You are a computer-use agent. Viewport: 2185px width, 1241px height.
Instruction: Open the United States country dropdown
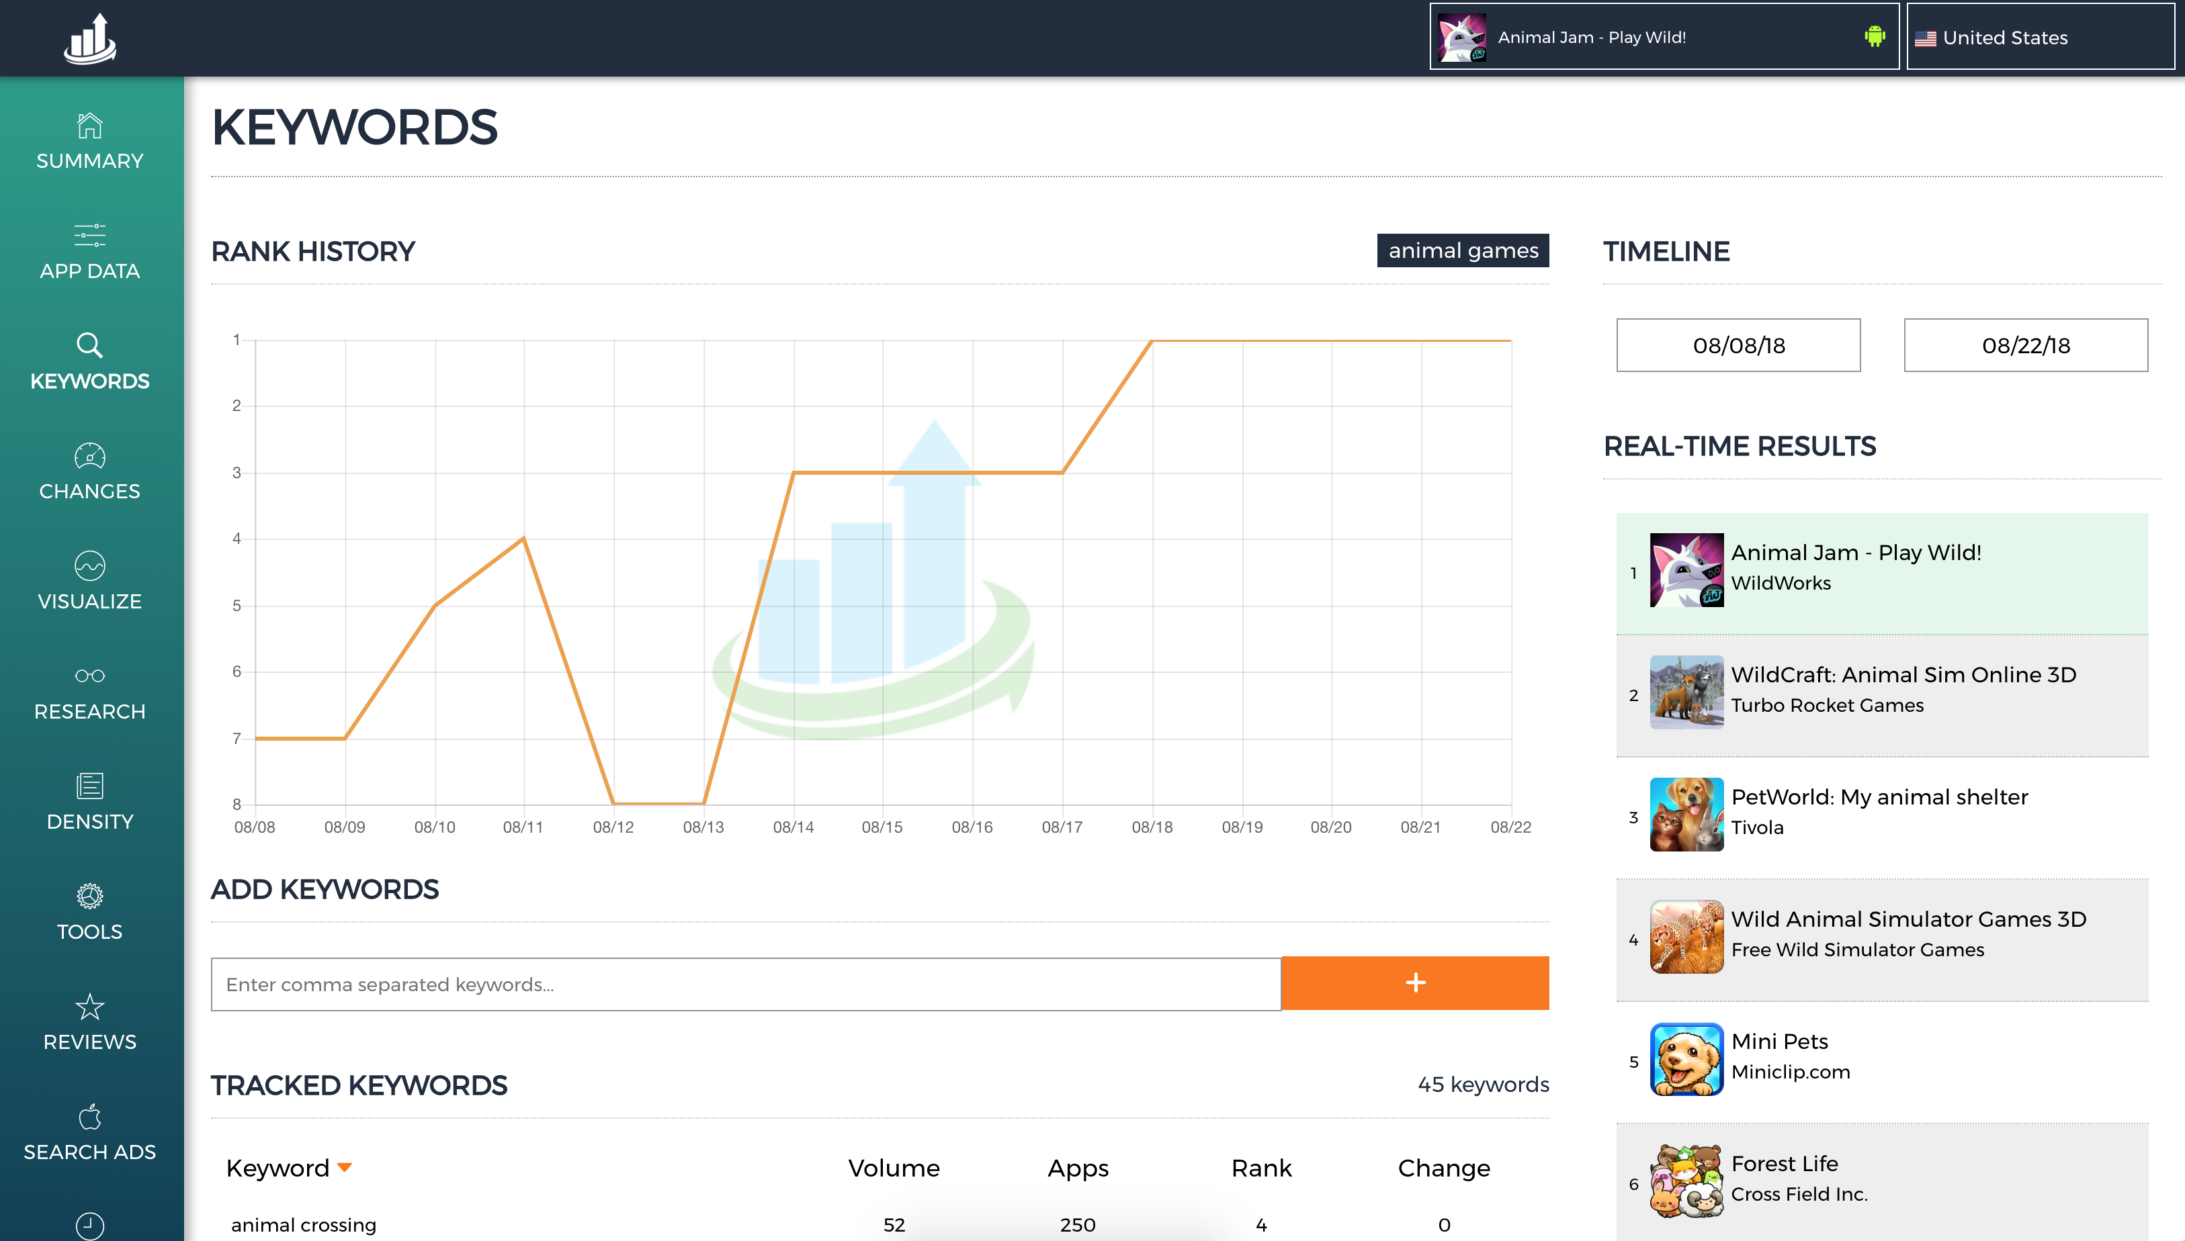point(2040,37)
